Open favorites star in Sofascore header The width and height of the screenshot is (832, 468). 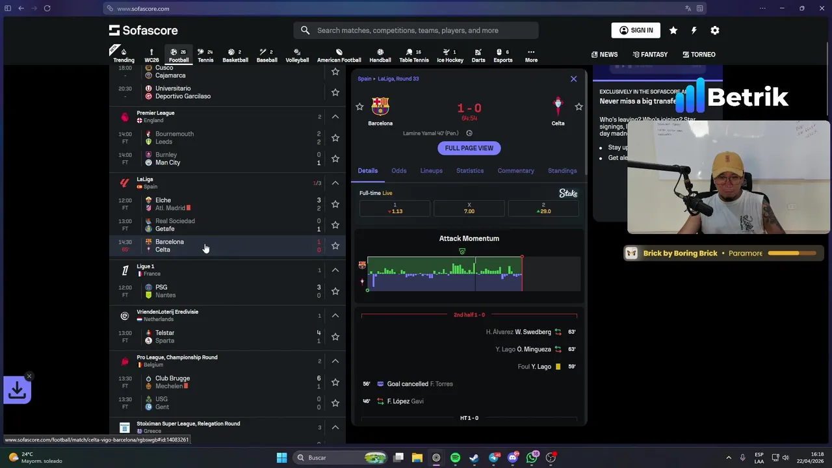coord(673,31)
